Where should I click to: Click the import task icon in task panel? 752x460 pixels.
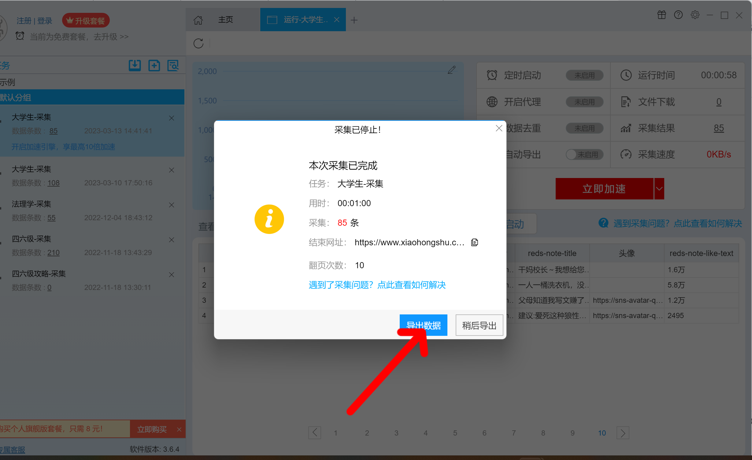135,65
